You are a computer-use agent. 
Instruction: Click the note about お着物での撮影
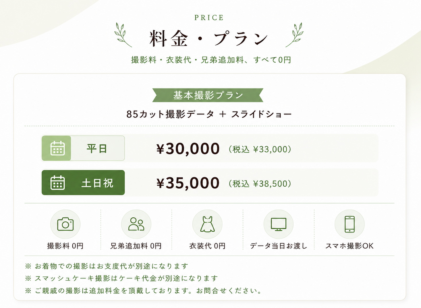(x=107, y=266)
